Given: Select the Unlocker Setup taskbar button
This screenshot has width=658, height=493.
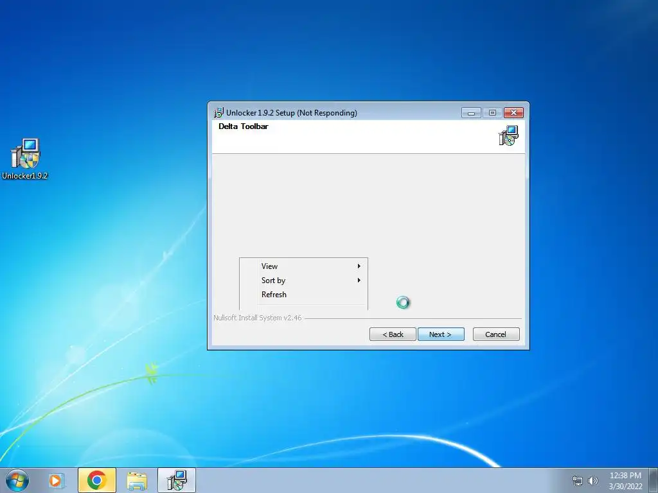Looking at the screenshot, I should (177, 480).
